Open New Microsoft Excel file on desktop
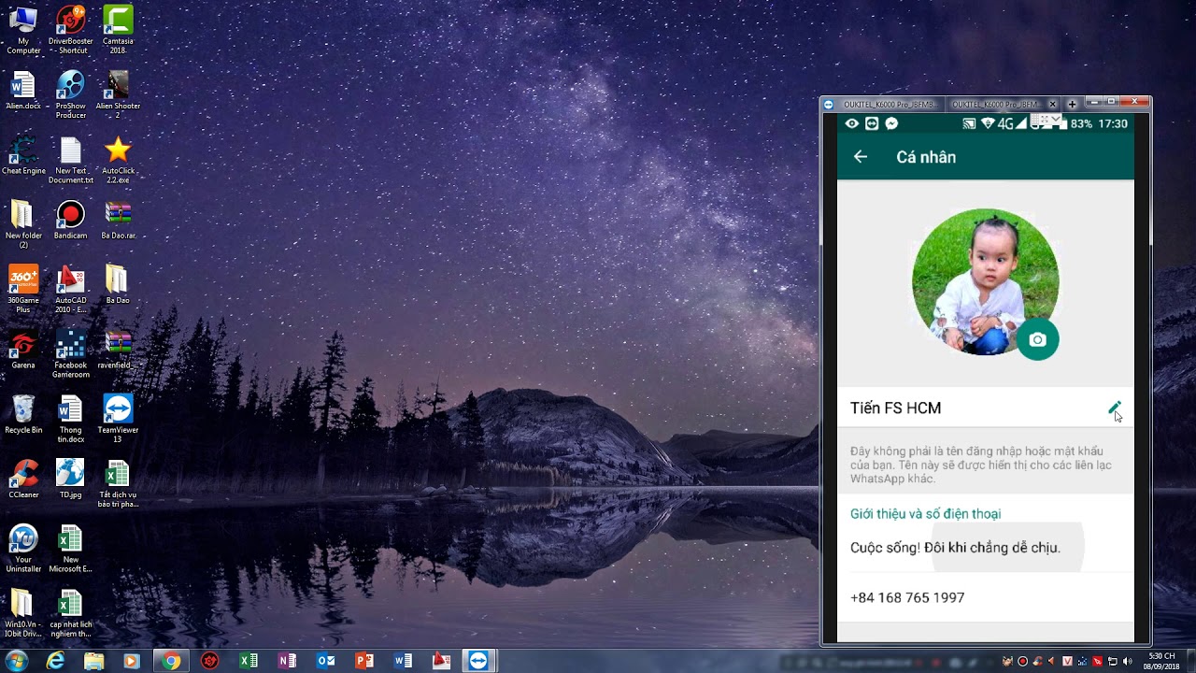The height and width of the screenshot is (673, 1196). pos(71,548)
